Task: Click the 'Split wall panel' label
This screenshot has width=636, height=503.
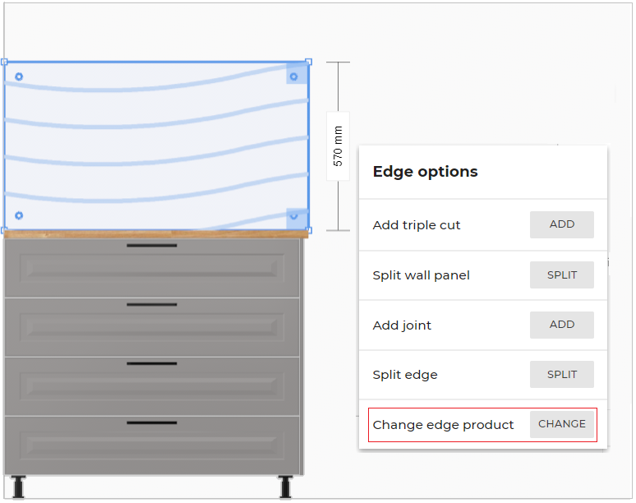Action: coord(421,275)
